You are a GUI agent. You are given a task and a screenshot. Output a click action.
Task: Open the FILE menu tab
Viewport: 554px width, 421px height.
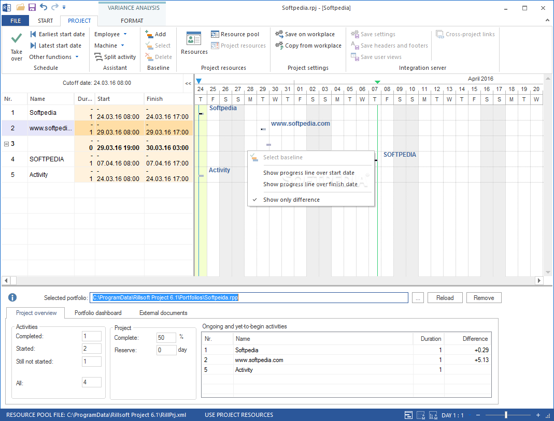tap(16, 21)
